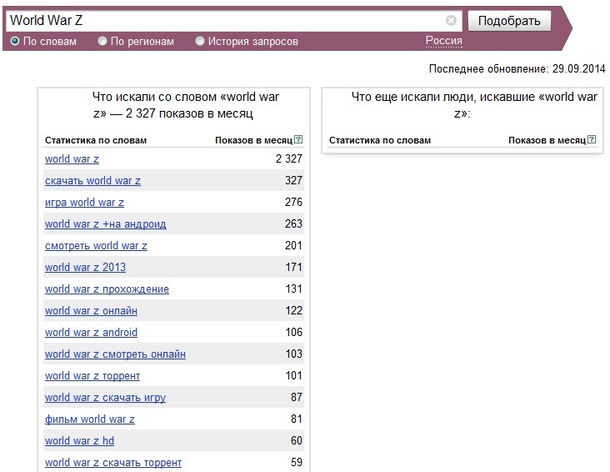Click the 101 impressions value

click(293, 375)
